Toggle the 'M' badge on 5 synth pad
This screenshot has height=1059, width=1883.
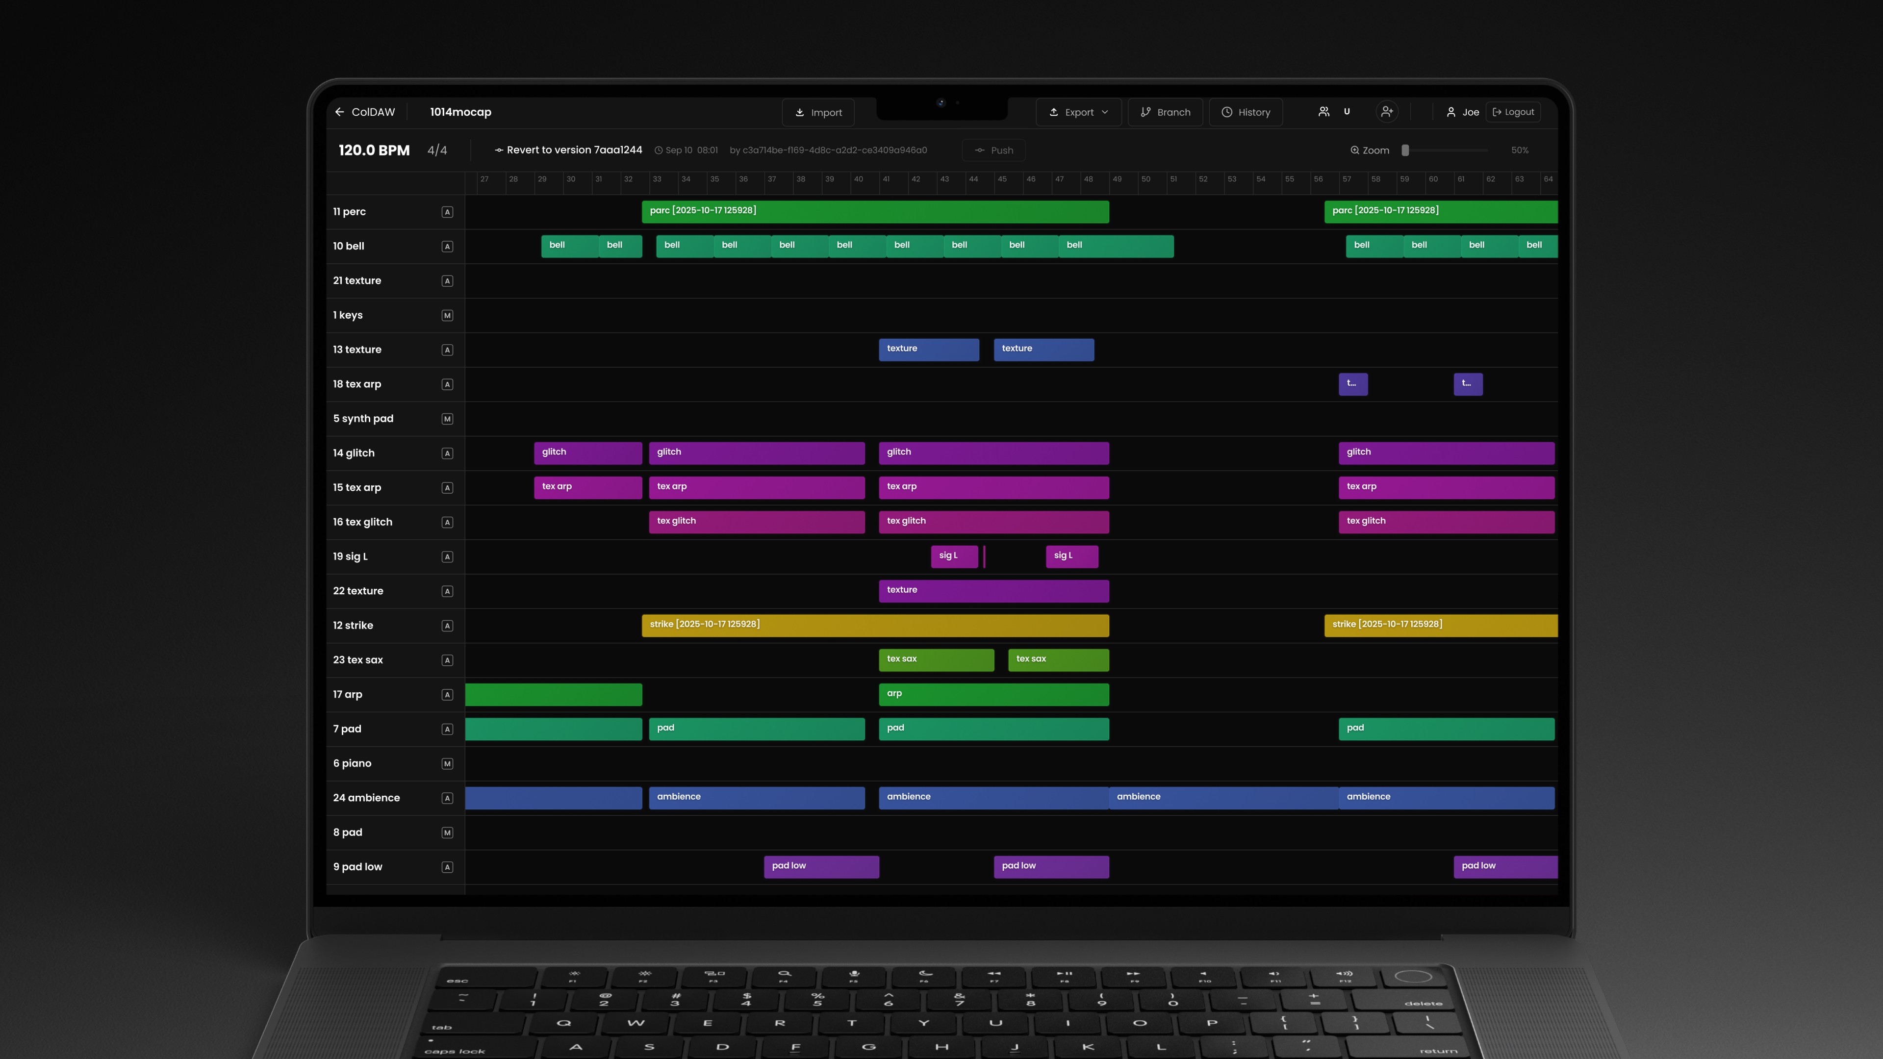tap(447, 419)
